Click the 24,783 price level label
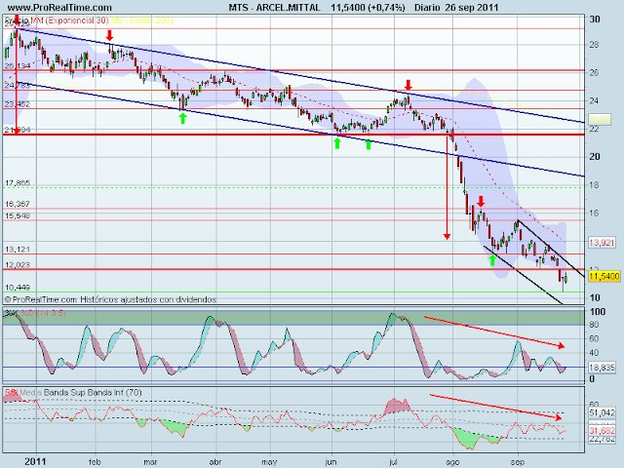Screen dimensions: 624x468 pyautogui.click(x=18, y=85)
